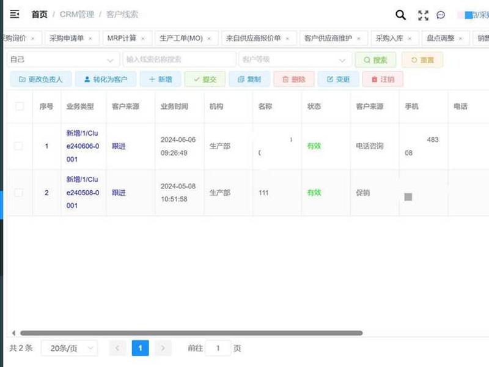
Task: Close the 采购申请单 tab
Action: pos(90,39)
